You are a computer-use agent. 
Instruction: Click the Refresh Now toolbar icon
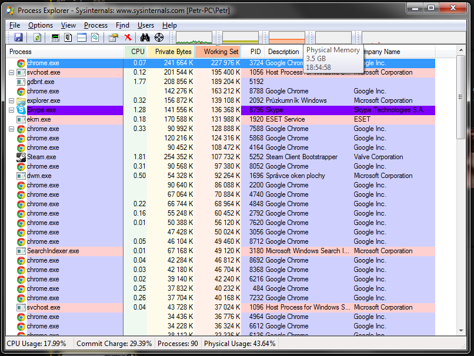tap(37, 38)
